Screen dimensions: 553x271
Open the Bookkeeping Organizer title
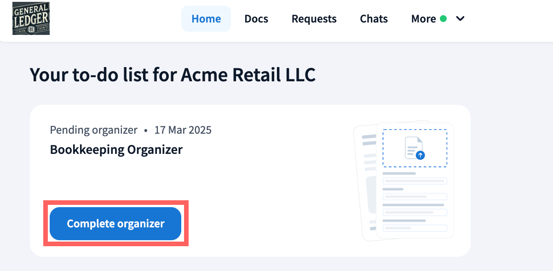pos(116,150)
